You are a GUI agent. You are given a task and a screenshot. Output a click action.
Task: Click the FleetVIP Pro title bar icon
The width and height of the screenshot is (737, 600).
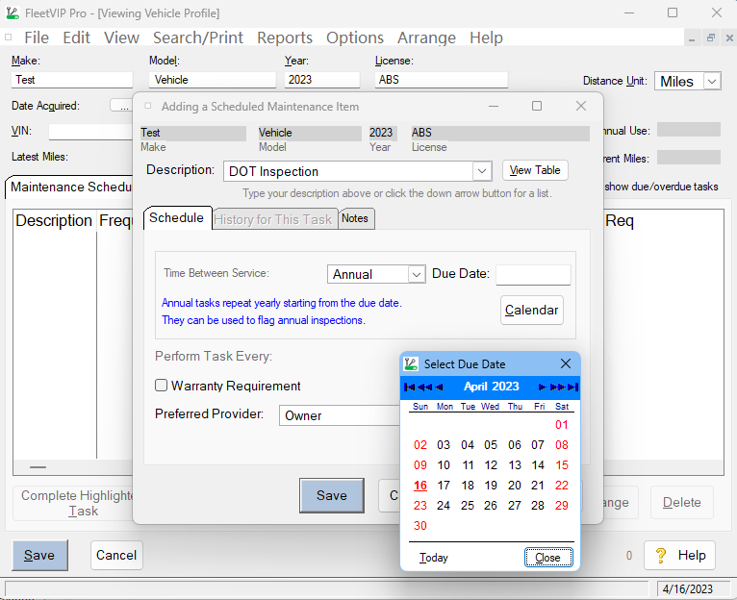13,12
